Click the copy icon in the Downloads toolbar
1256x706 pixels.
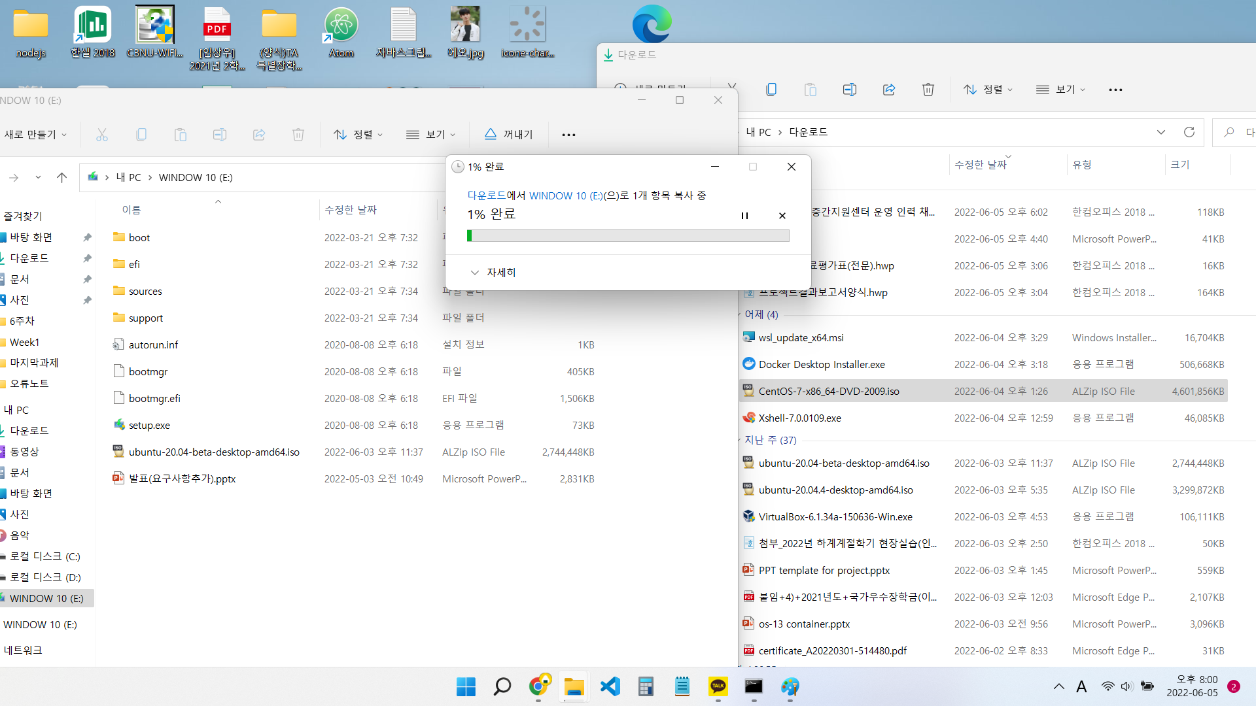coord(771,90)
